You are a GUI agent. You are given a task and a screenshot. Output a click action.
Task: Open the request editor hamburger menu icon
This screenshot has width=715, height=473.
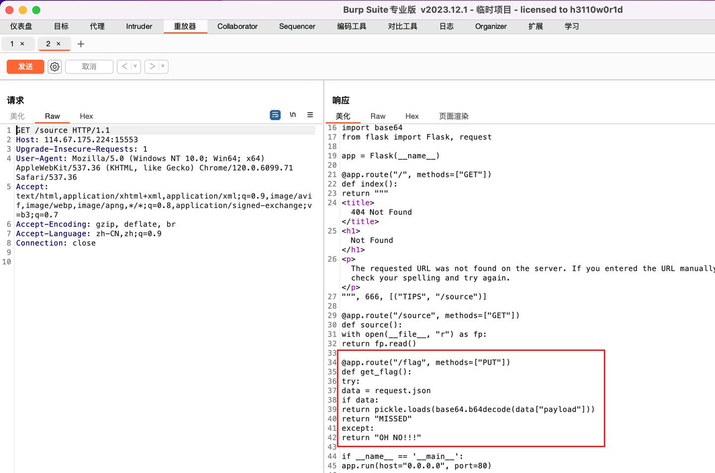pyautogui.click(x=310, y=115)
